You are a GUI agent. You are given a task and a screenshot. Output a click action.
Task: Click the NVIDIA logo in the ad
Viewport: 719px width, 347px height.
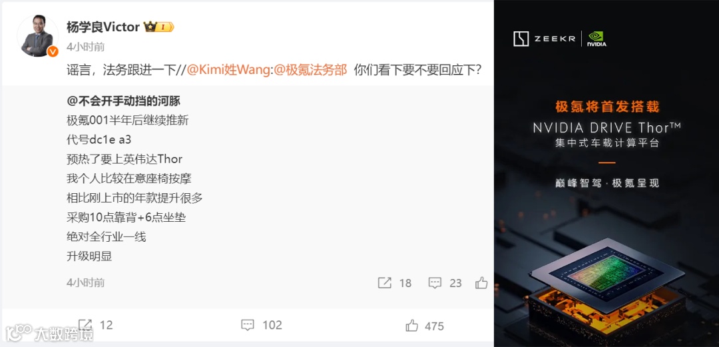[x=597, y=39]
